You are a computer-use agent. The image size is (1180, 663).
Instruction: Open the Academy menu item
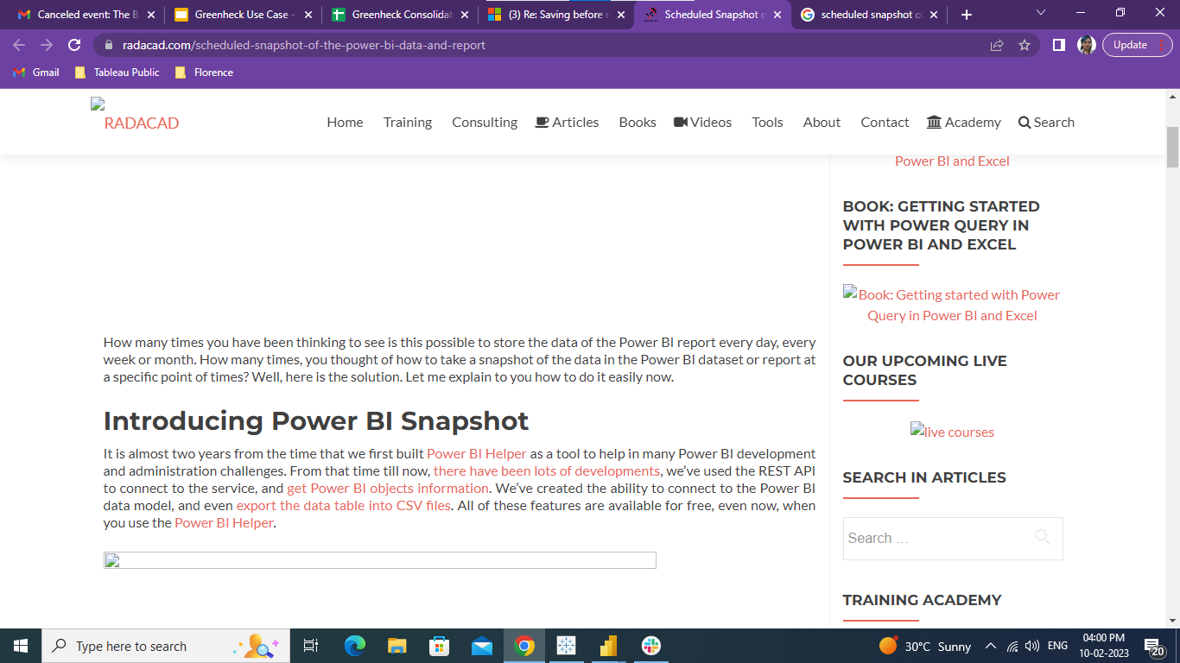pyautogui.click(x=963, y=123)
